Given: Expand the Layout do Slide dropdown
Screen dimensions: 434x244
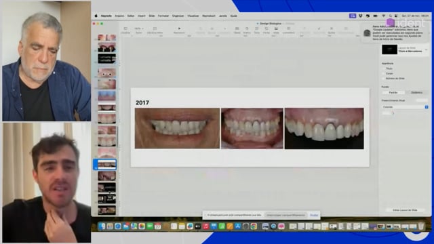Looking at the screenshot, I should pyautogui.click(x=406, y=49).
